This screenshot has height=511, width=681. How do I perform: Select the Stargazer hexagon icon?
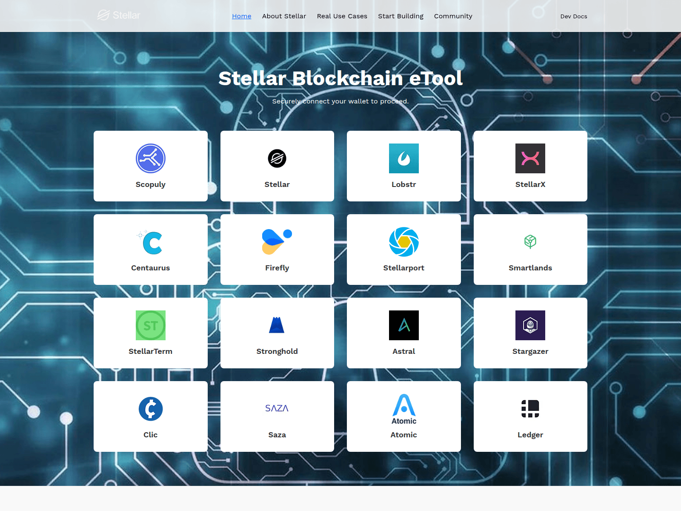pyautogui.click(x=530, y=325)
